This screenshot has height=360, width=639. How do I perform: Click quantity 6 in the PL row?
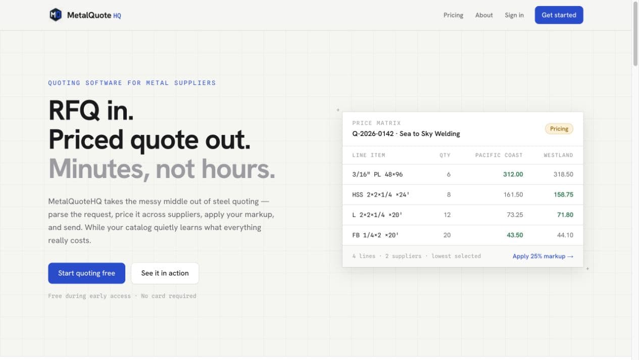pos(449,174)
